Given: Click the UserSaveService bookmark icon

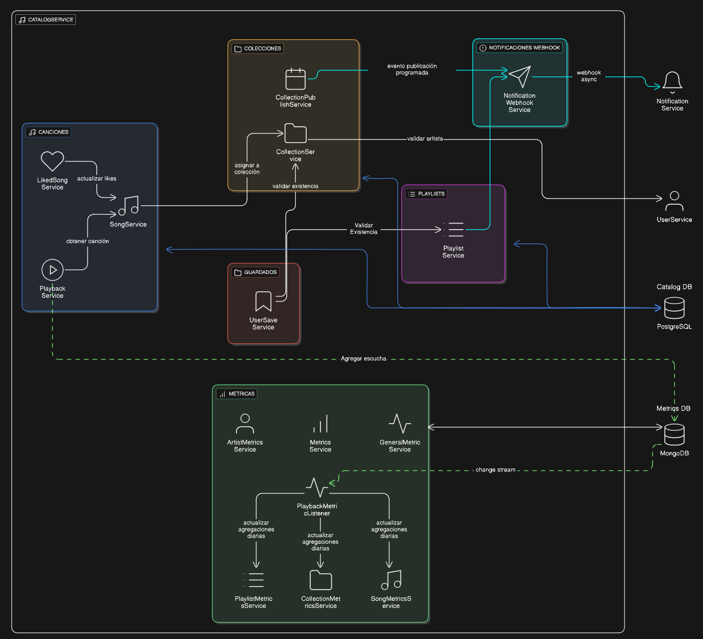Looking at the screenshot, I should [263, 301].
